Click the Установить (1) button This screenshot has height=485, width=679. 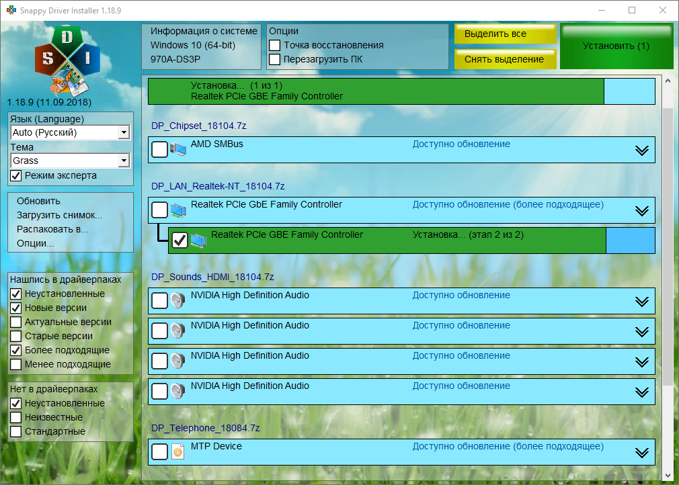pyautogui.click(x=616, y=46)
